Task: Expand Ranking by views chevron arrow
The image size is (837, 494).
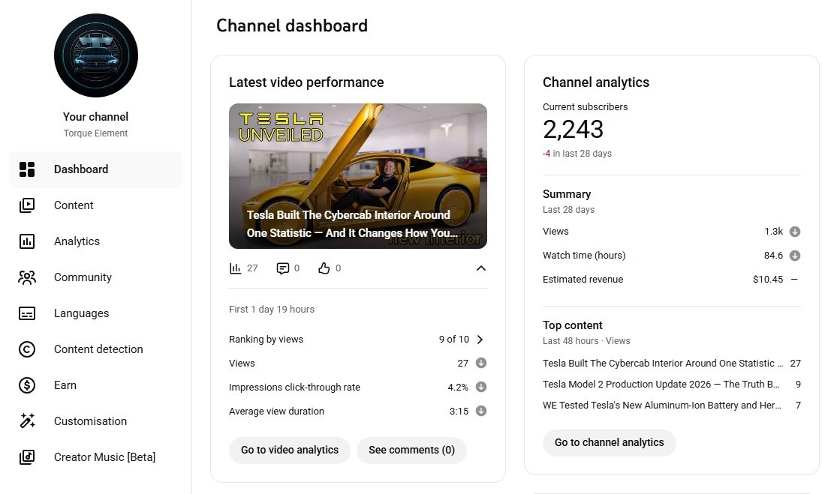Action: click(480, 340)
